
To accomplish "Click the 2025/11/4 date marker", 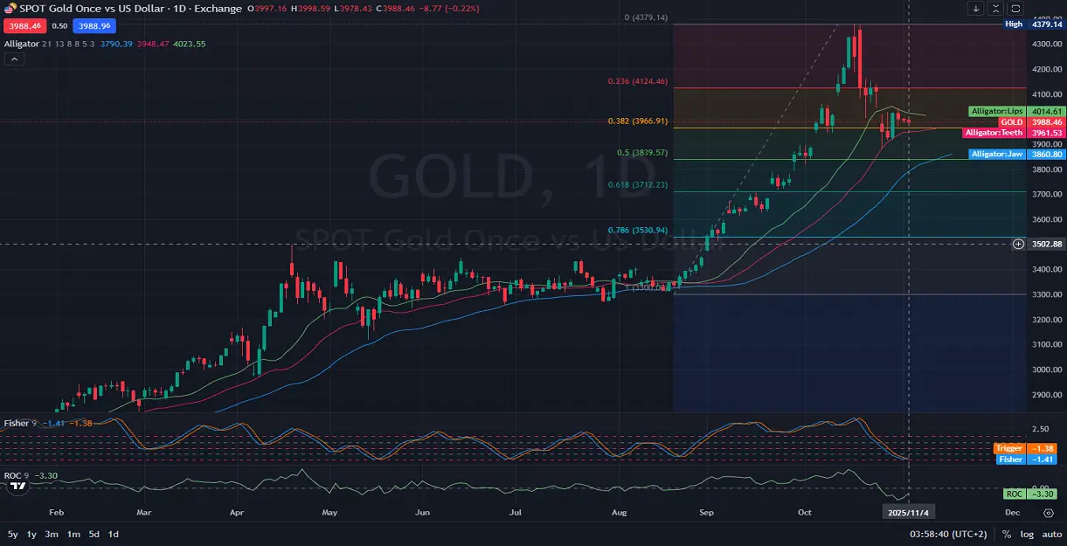I will (x=908, y=512).
